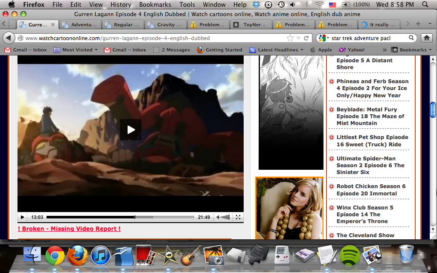Viewport: 437px width, 273px height.
Task: Open the Firefox home page button
Action: point(426,38)
